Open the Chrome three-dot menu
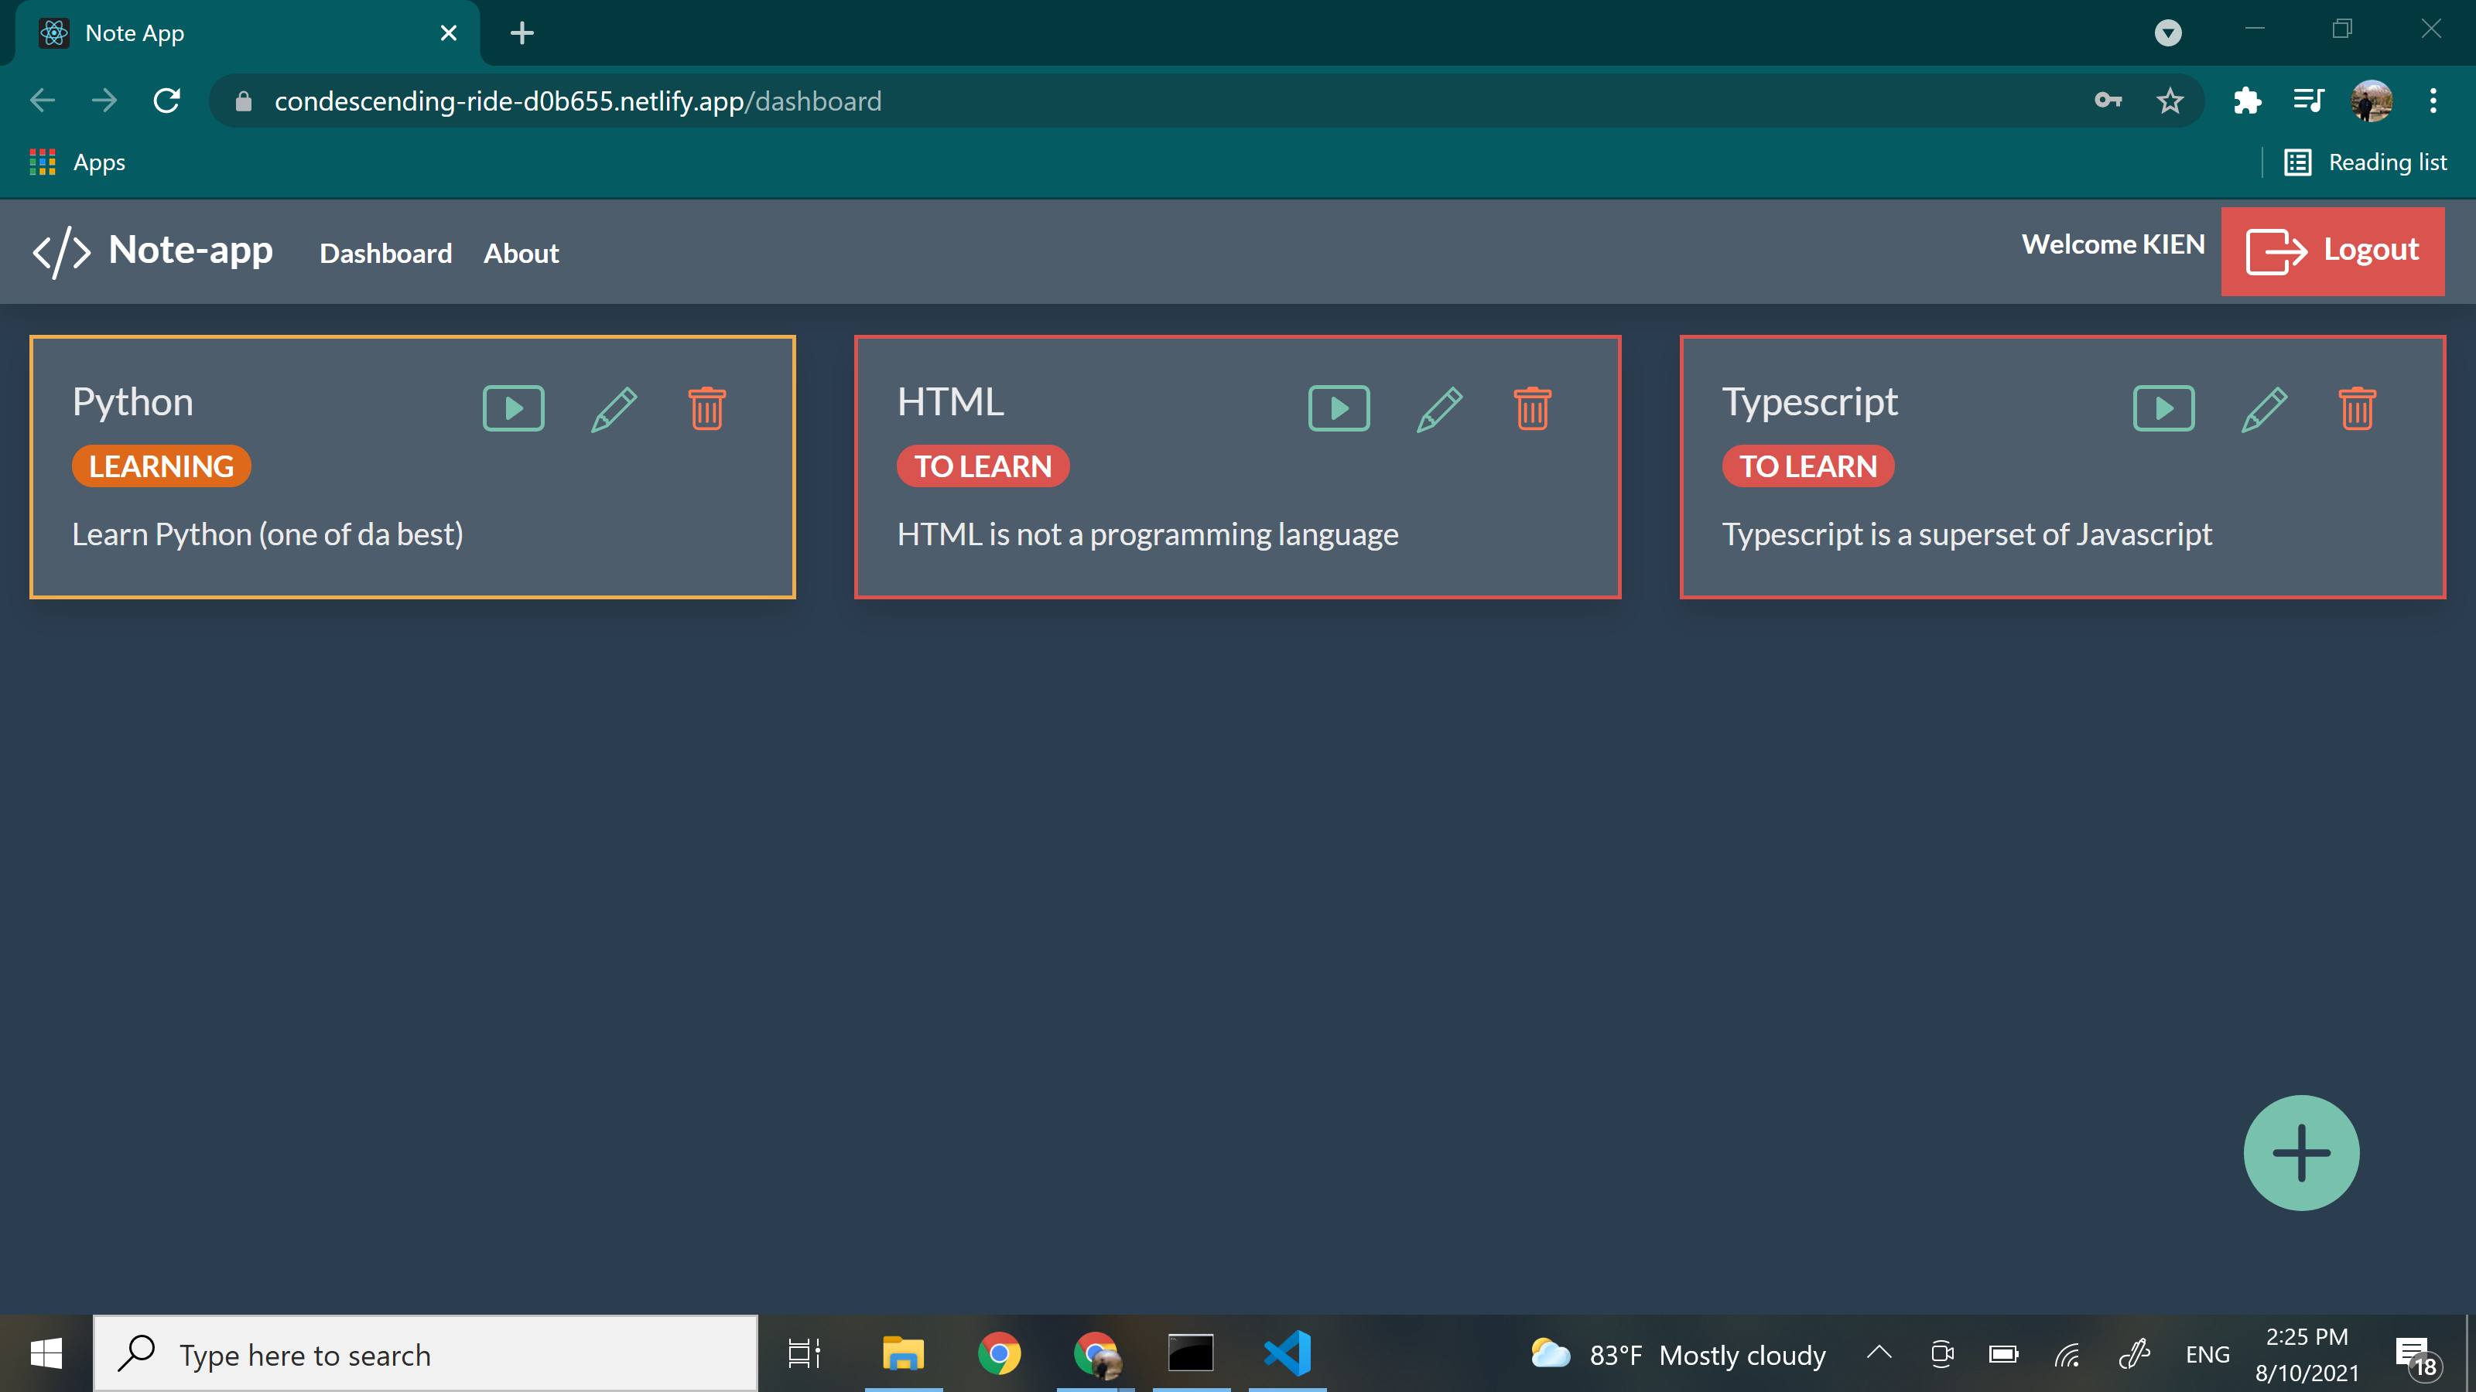 pos(2433,101)
